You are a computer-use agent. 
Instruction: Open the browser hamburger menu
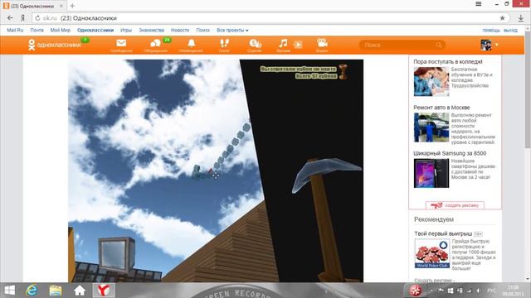tap(479, 4)
